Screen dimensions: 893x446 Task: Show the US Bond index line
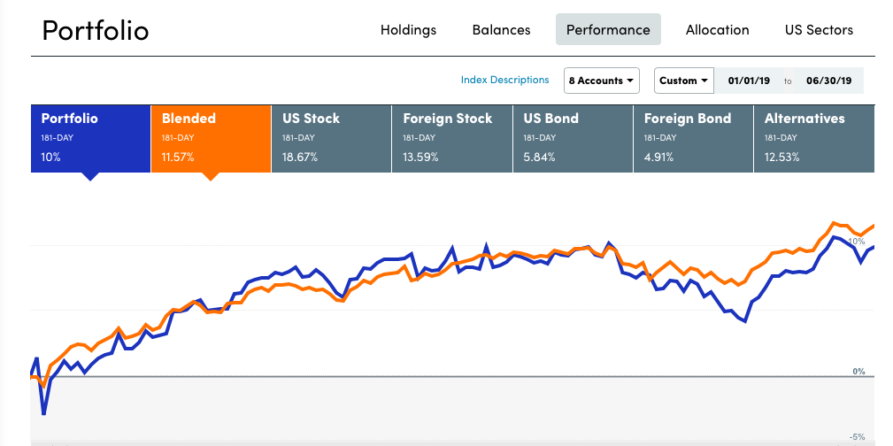tap(572, 138)
